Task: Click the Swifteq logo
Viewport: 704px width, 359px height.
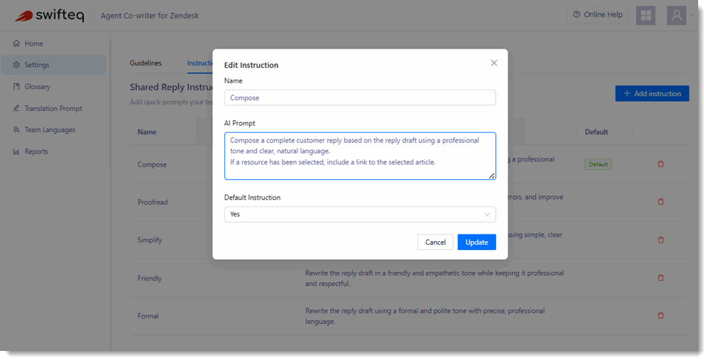Action: tap(49, 15)
